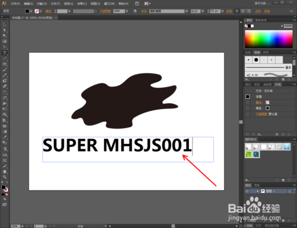297x228 pixels.
Task: Click the target circle for 图层 1
Action: [289, 191]
